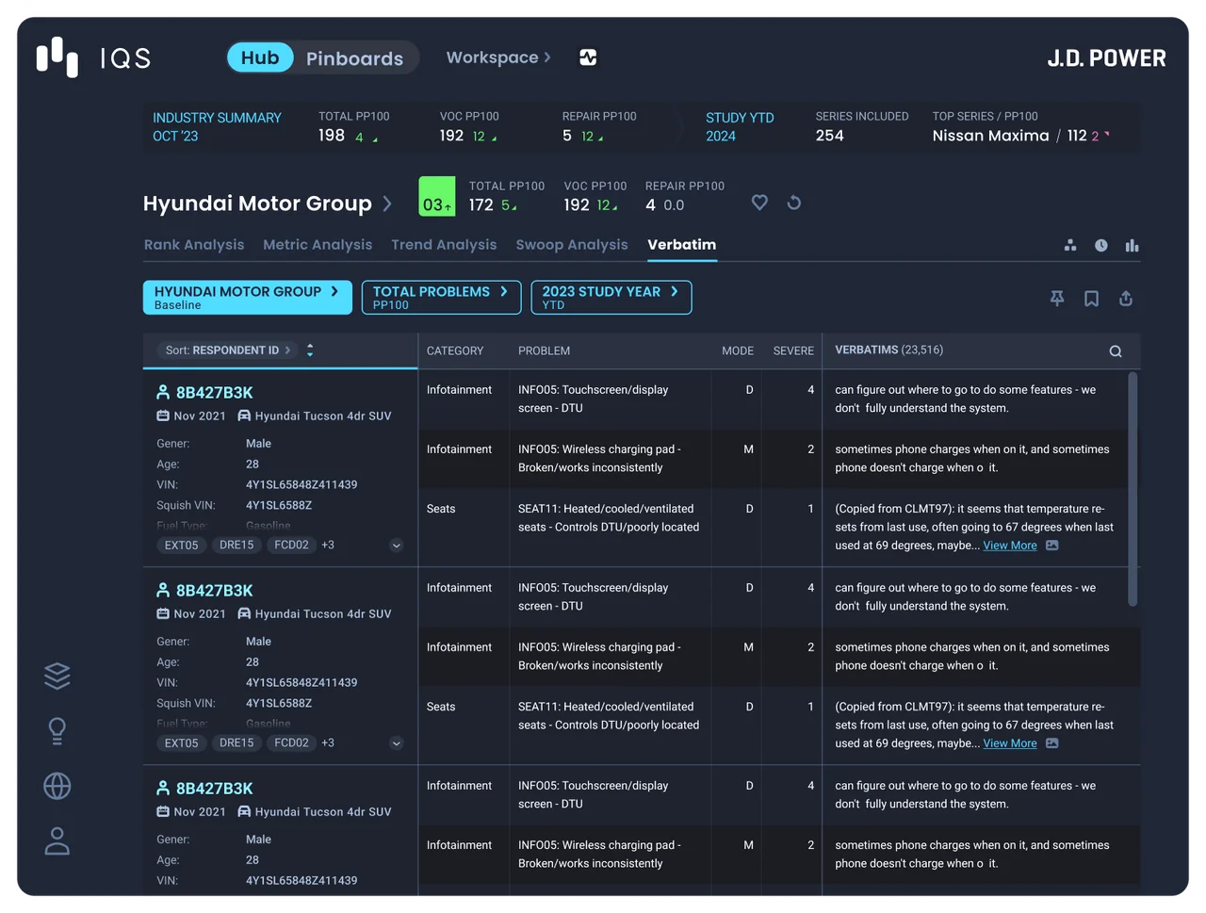Open the Hyundai Motor Group Baseline filter
Screen dimensions: 1206x913
[x=248, y=298]
